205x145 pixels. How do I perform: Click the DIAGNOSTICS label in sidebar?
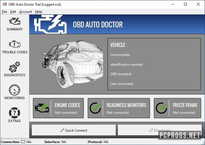coord(15,75)
